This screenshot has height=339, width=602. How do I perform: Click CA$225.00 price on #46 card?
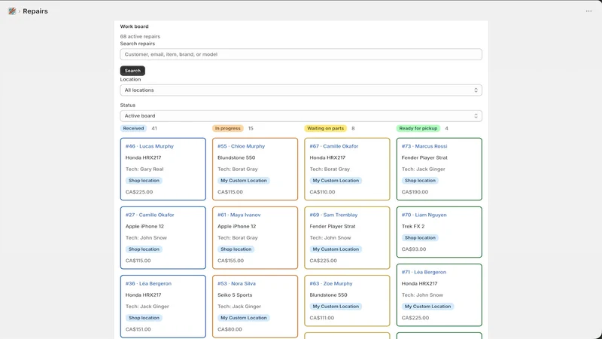tap(139, 192)
